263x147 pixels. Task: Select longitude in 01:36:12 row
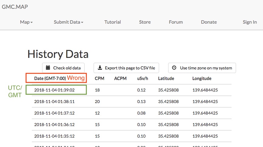[x=205, y=125]
